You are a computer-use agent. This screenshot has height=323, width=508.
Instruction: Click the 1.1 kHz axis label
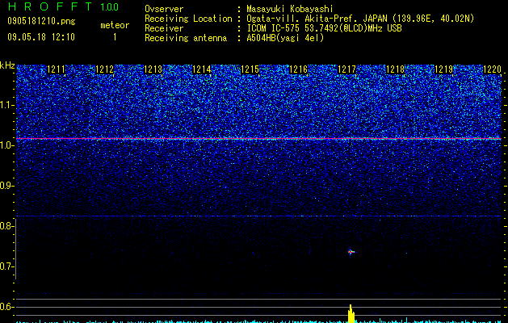(6, 105)
